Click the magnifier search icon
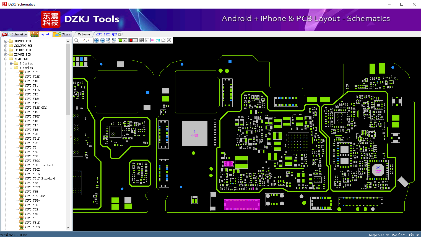The width and height of the screenshot is (421, 237). [76, 40]
